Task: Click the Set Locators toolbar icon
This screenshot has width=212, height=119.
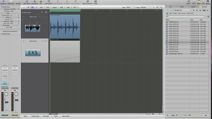Action: [x=49, y=2]
